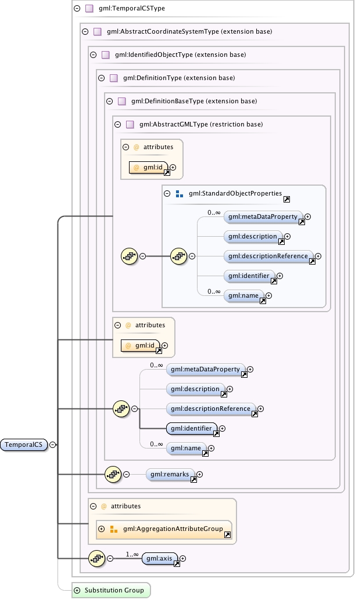This screenshot has width=355, height=600.
Task: Expand the gml:AggregationAttributeGroup node
Action: coord(102,529)
